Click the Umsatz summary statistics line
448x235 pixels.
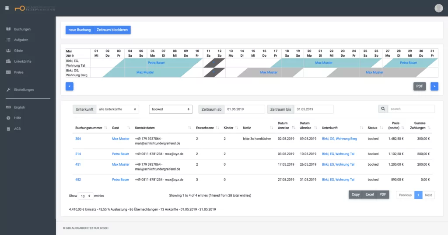click(142, 209)
